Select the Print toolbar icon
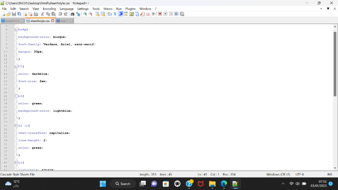Screen dimensions: 338x190 35,14
